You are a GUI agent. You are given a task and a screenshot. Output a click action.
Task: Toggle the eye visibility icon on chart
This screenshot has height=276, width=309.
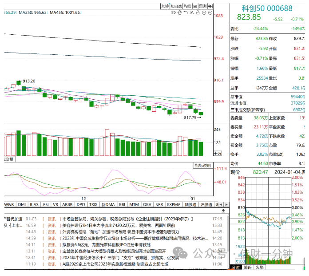173,12
